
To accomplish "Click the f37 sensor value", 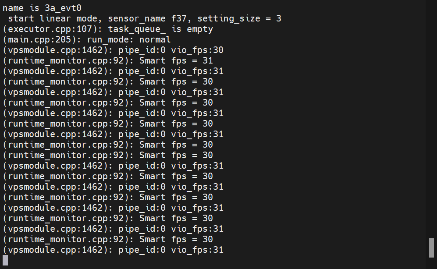I will [x=179, y=19].
